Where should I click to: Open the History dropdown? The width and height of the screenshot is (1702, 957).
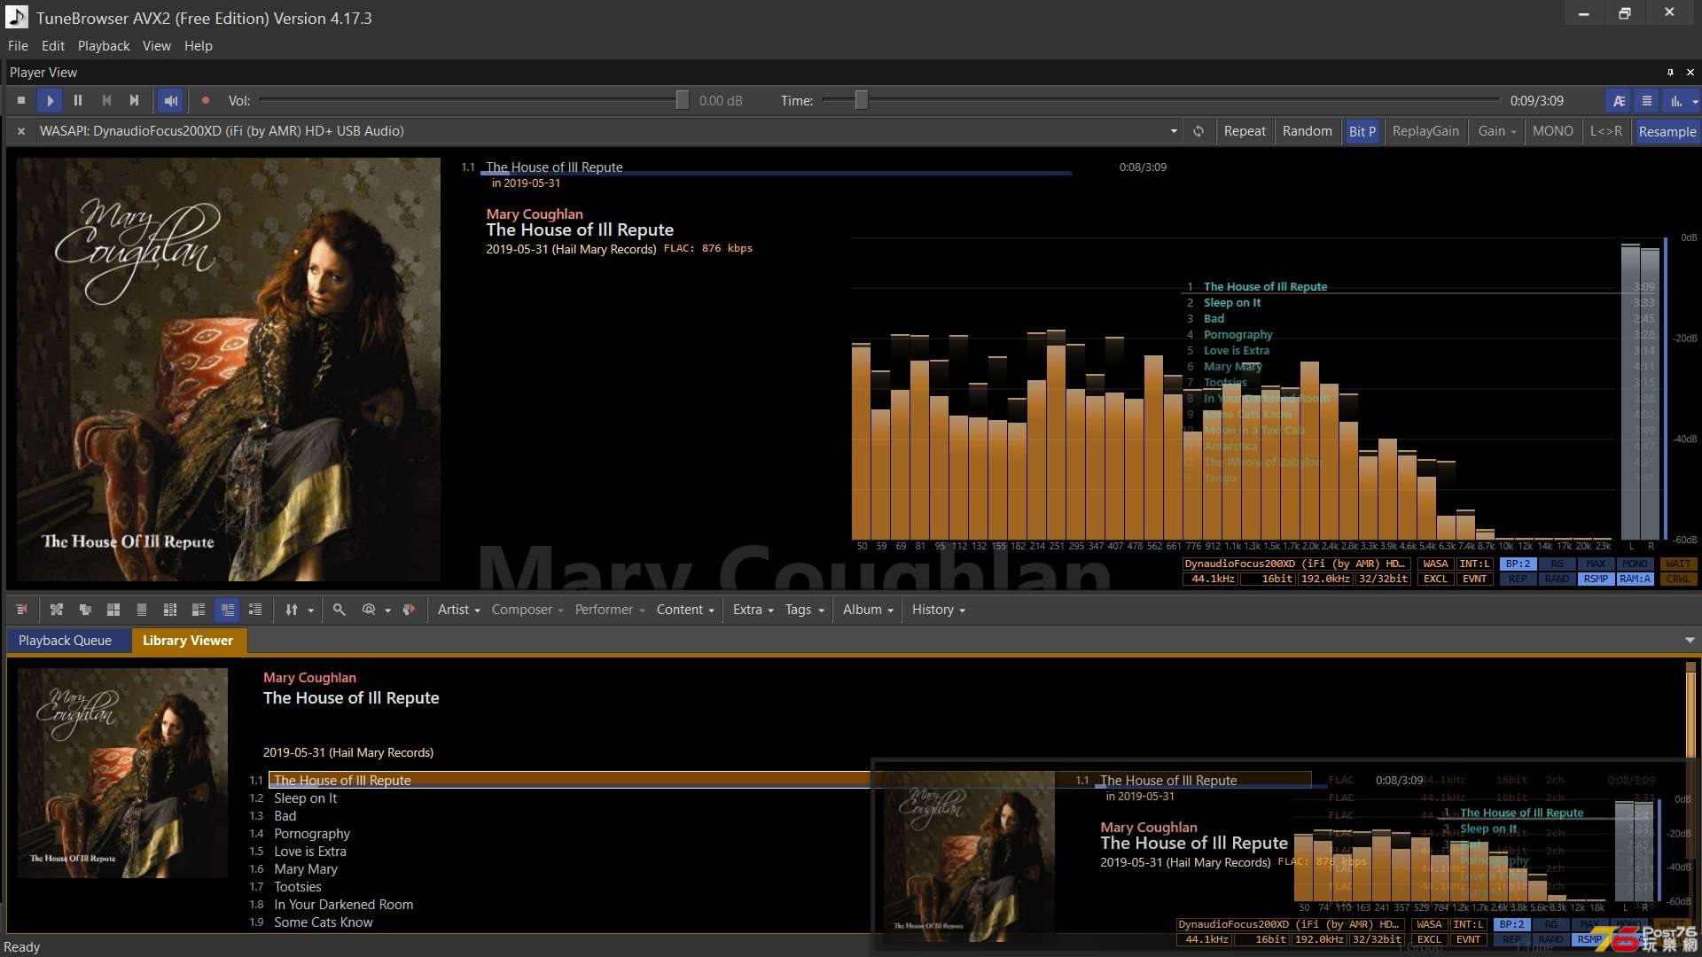click(x=938, y=610)
